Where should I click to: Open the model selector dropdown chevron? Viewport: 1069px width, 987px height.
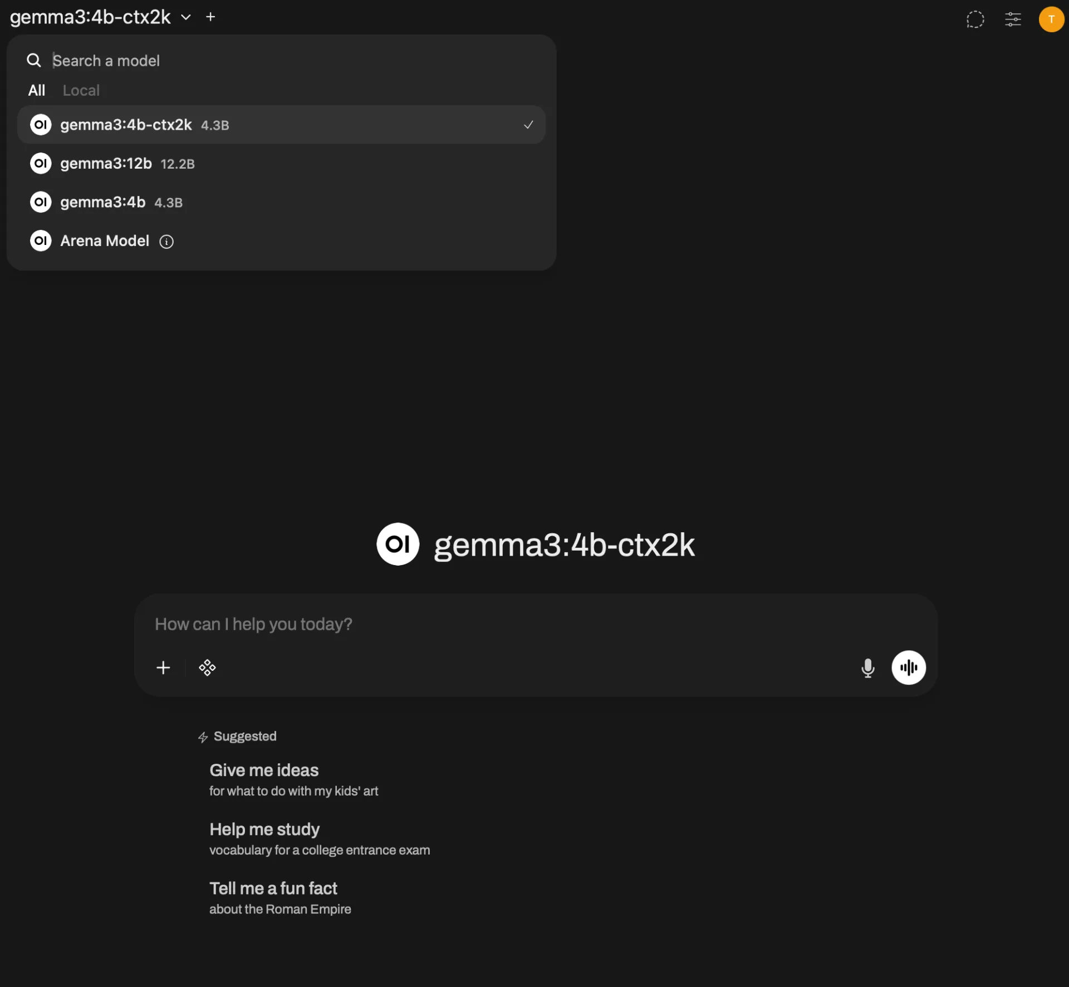click(x=186, y=17)
